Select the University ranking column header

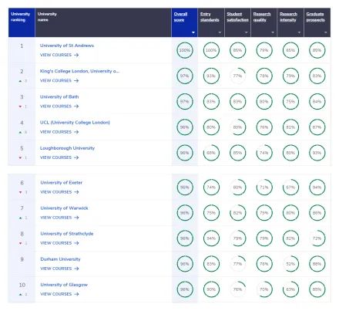(22, 22)
